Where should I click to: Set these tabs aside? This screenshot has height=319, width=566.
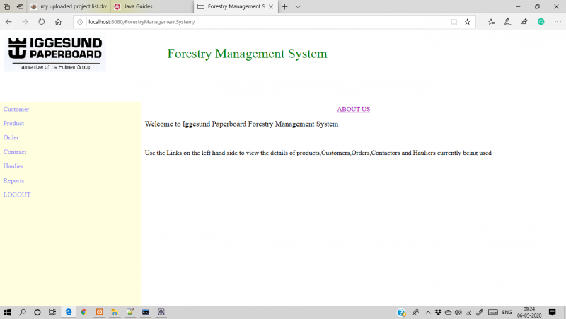pos(21,6)
